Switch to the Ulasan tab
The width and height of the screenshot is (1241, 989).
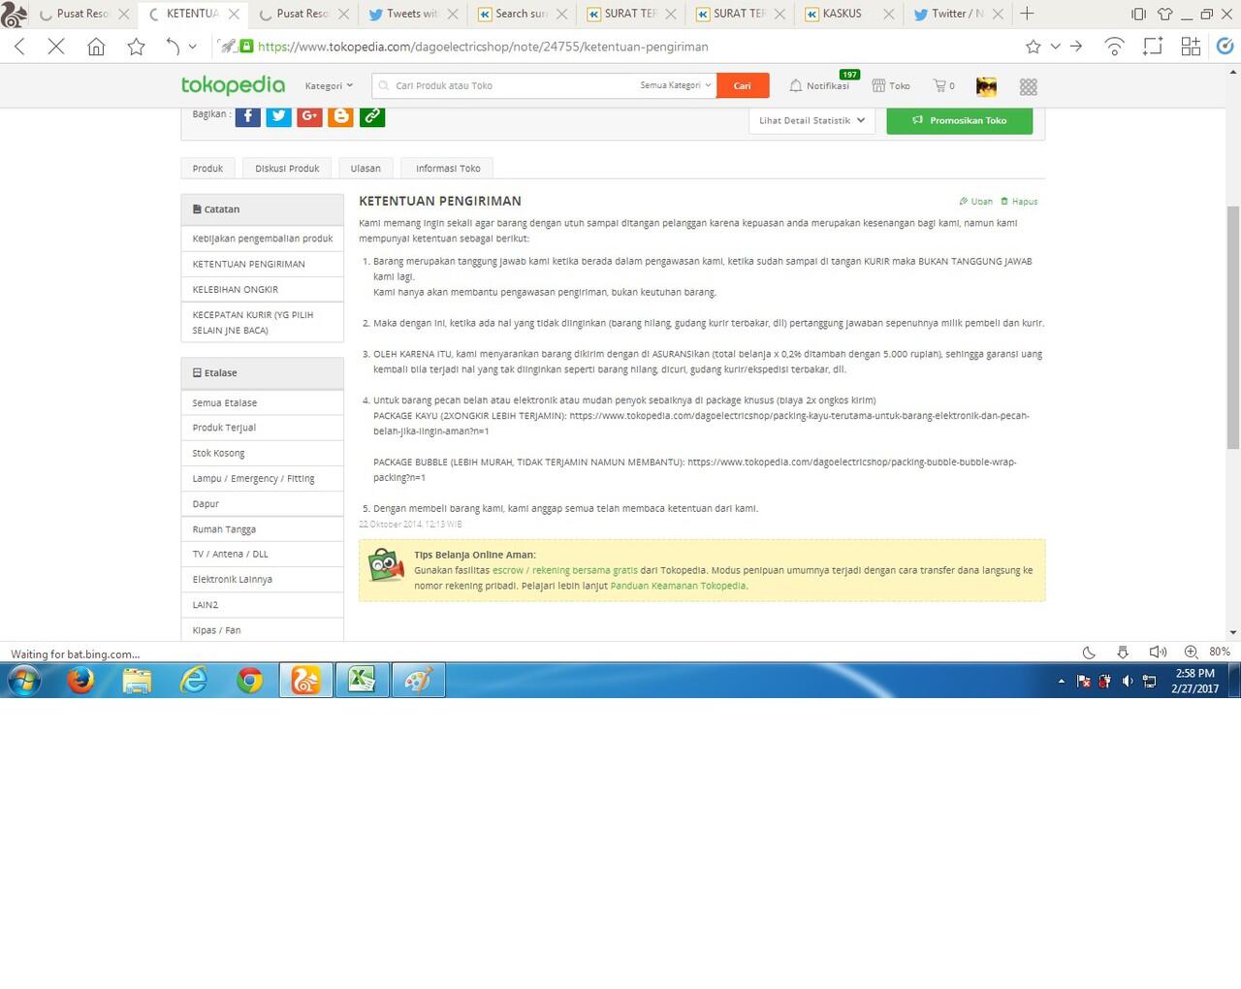366,169
